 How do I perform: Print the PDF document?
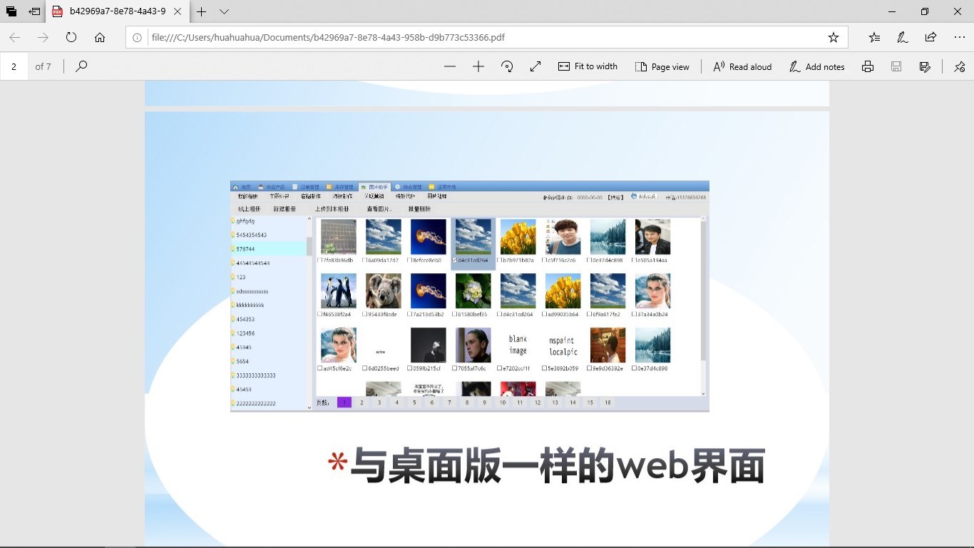pyautogui.click(x=868, y=66)
